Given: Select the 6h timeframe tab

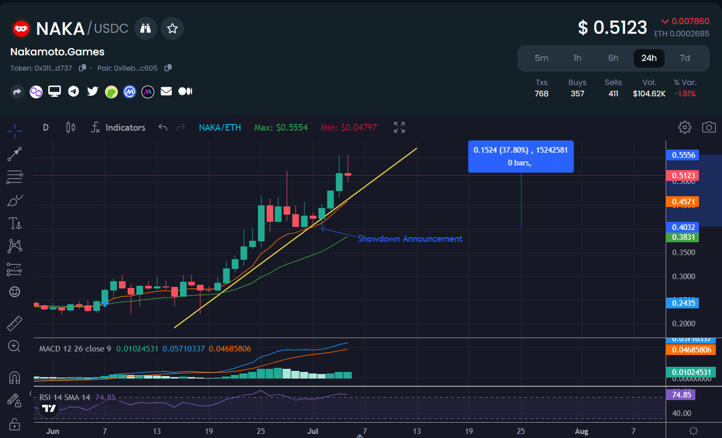Looking at the screenshot, I should (613, 58).
